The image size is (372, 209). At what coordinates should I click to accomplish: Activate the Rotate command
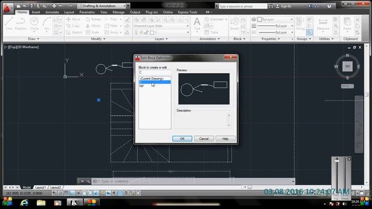[93, 19]
